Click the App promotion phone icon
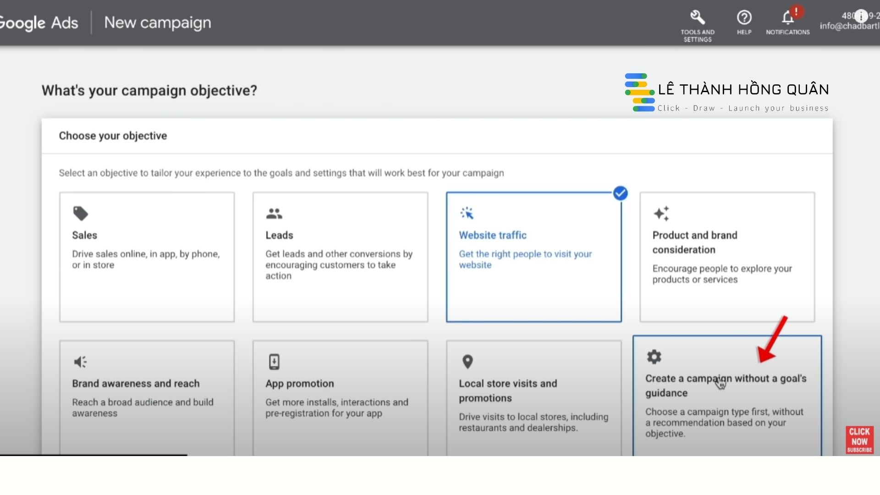Screen dimensions: 880x495 pyautogui.click(x=274, y=362)
